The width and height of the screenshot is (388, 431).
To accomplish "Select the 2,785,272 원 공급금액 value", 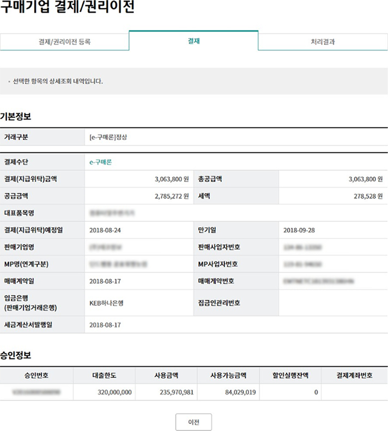I will (x=171, y=196).
